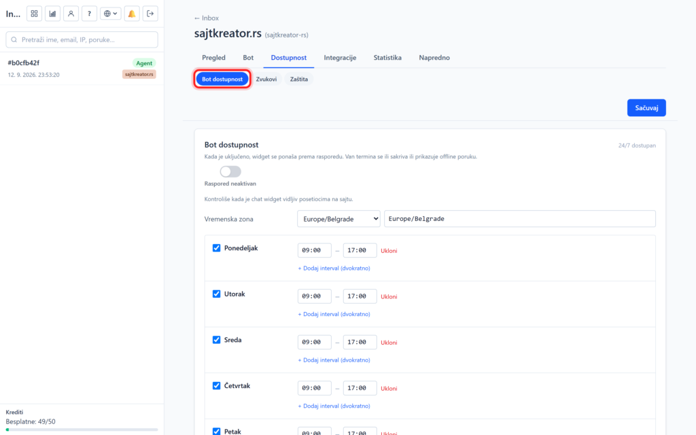Add an interval for Ponedeljak
The height and width of the screenshot is (435, 696).
pos(334,268)
